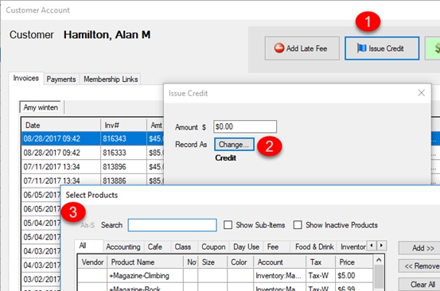
Task: Select the Class category tab
Action: pos(183,246)
